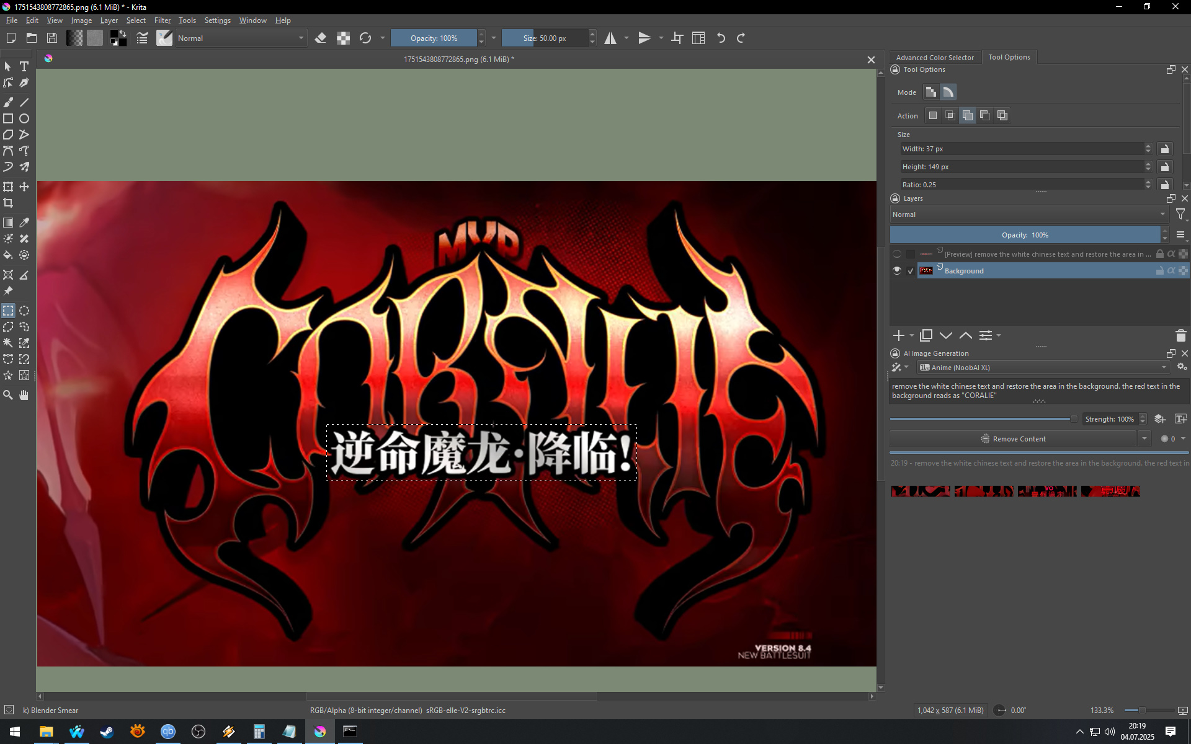Screen dimensions: 1191x744
Task: Select the Measure tool
Action: 24,275
